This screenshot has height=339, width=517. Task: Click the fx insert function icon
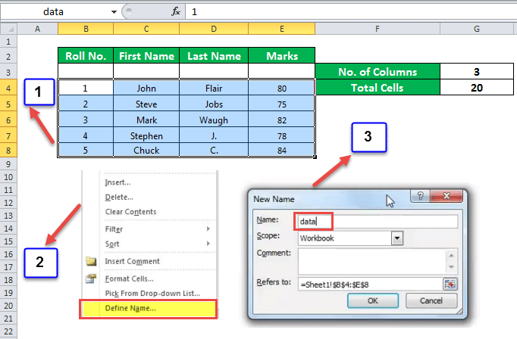tap(176, 12)
